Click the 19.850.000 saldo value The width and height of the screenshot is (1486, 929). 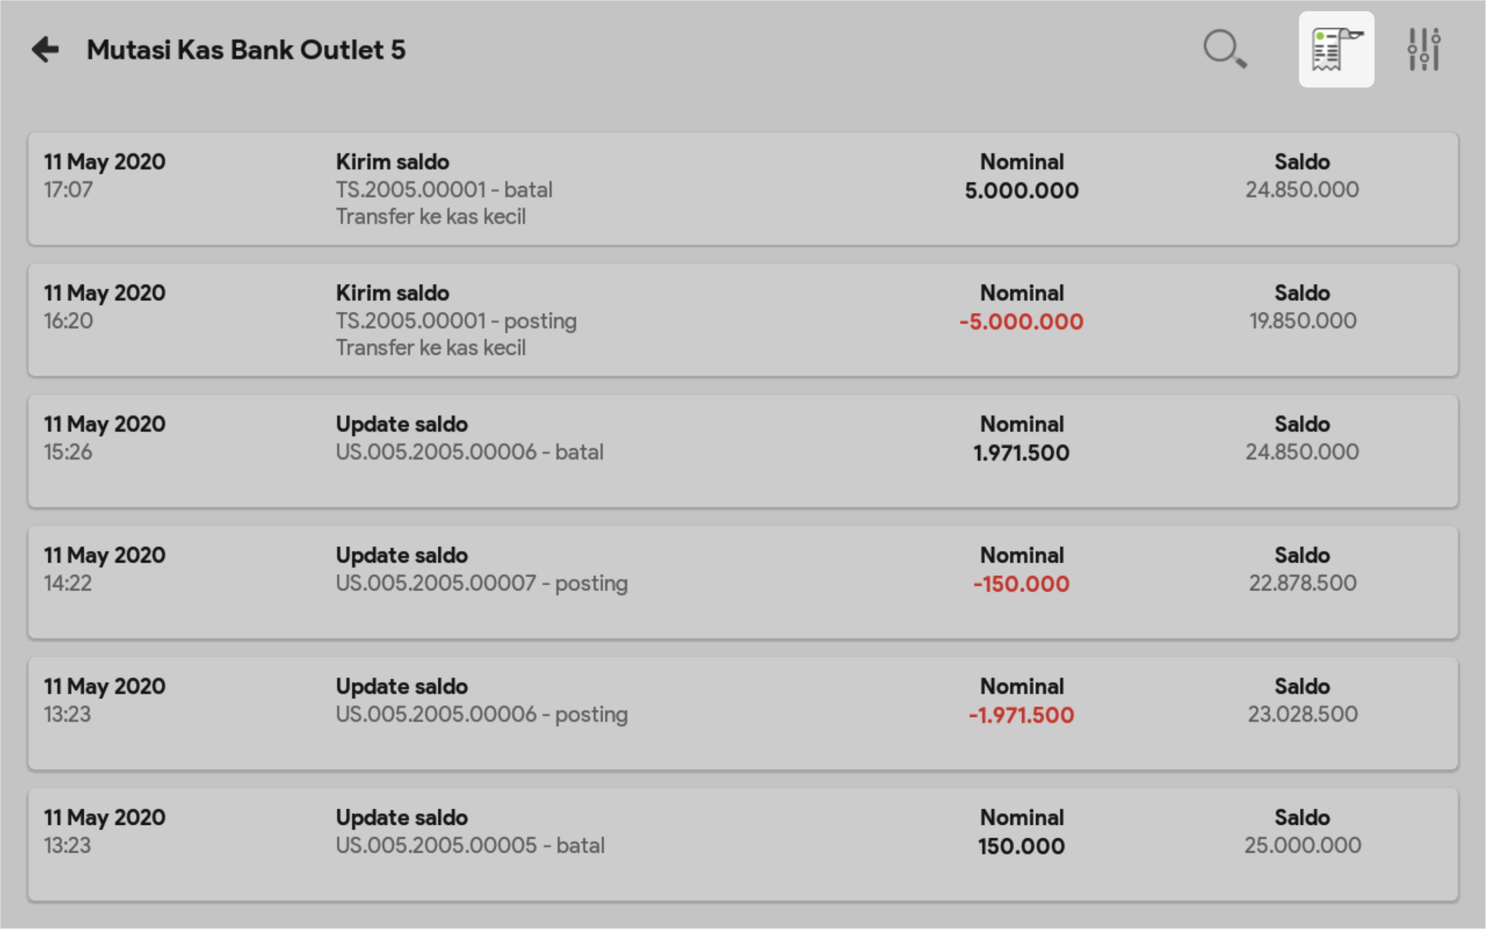pos(1302,321)
